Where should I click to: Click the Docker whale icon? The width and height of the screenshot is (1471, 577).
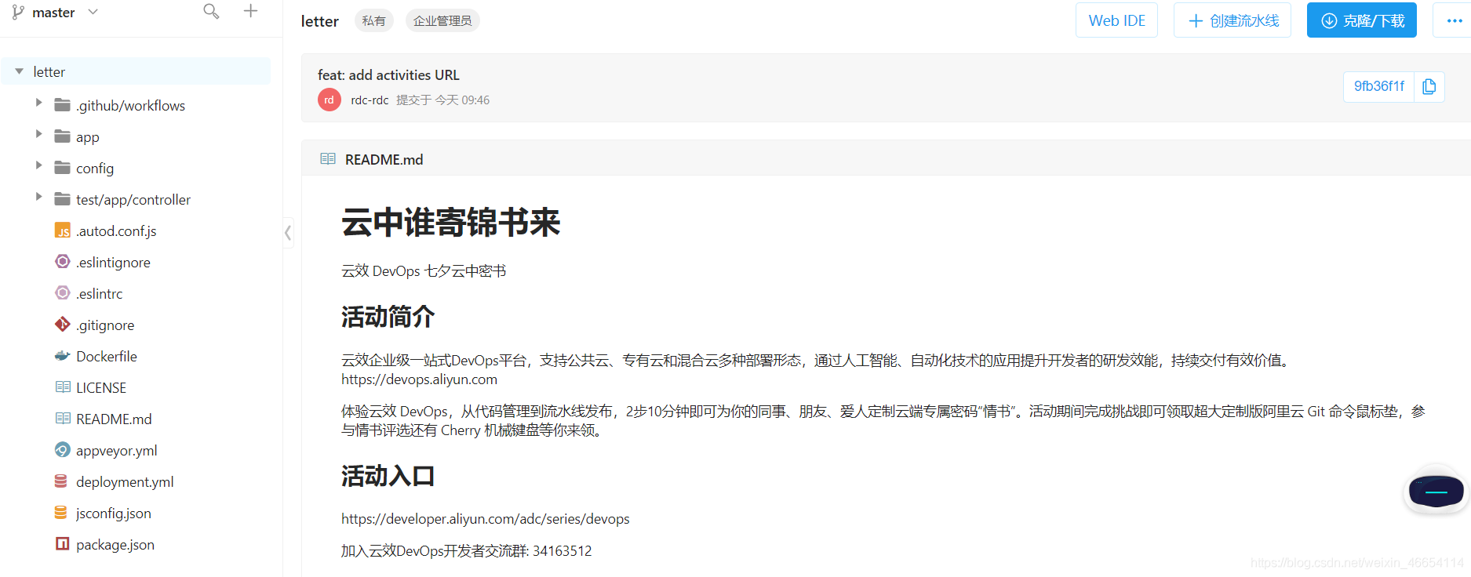(x=63, y=356)
